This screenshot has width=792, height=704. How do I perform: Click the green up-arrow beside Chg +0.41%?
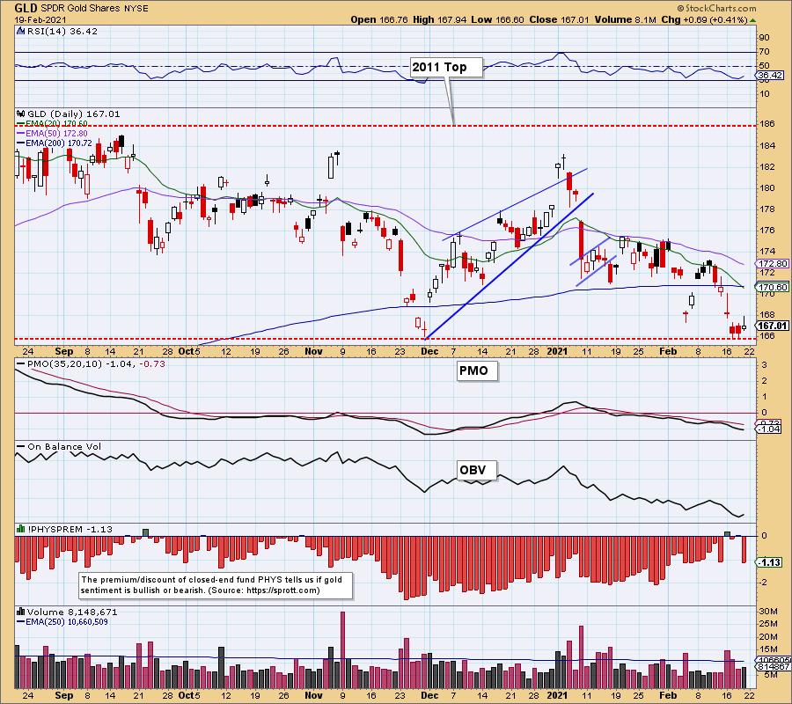coord(753,20)
